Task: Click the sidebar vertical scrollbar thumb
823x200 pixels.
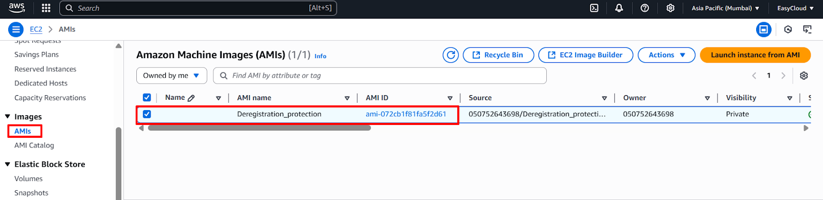Action: point(119,163)
